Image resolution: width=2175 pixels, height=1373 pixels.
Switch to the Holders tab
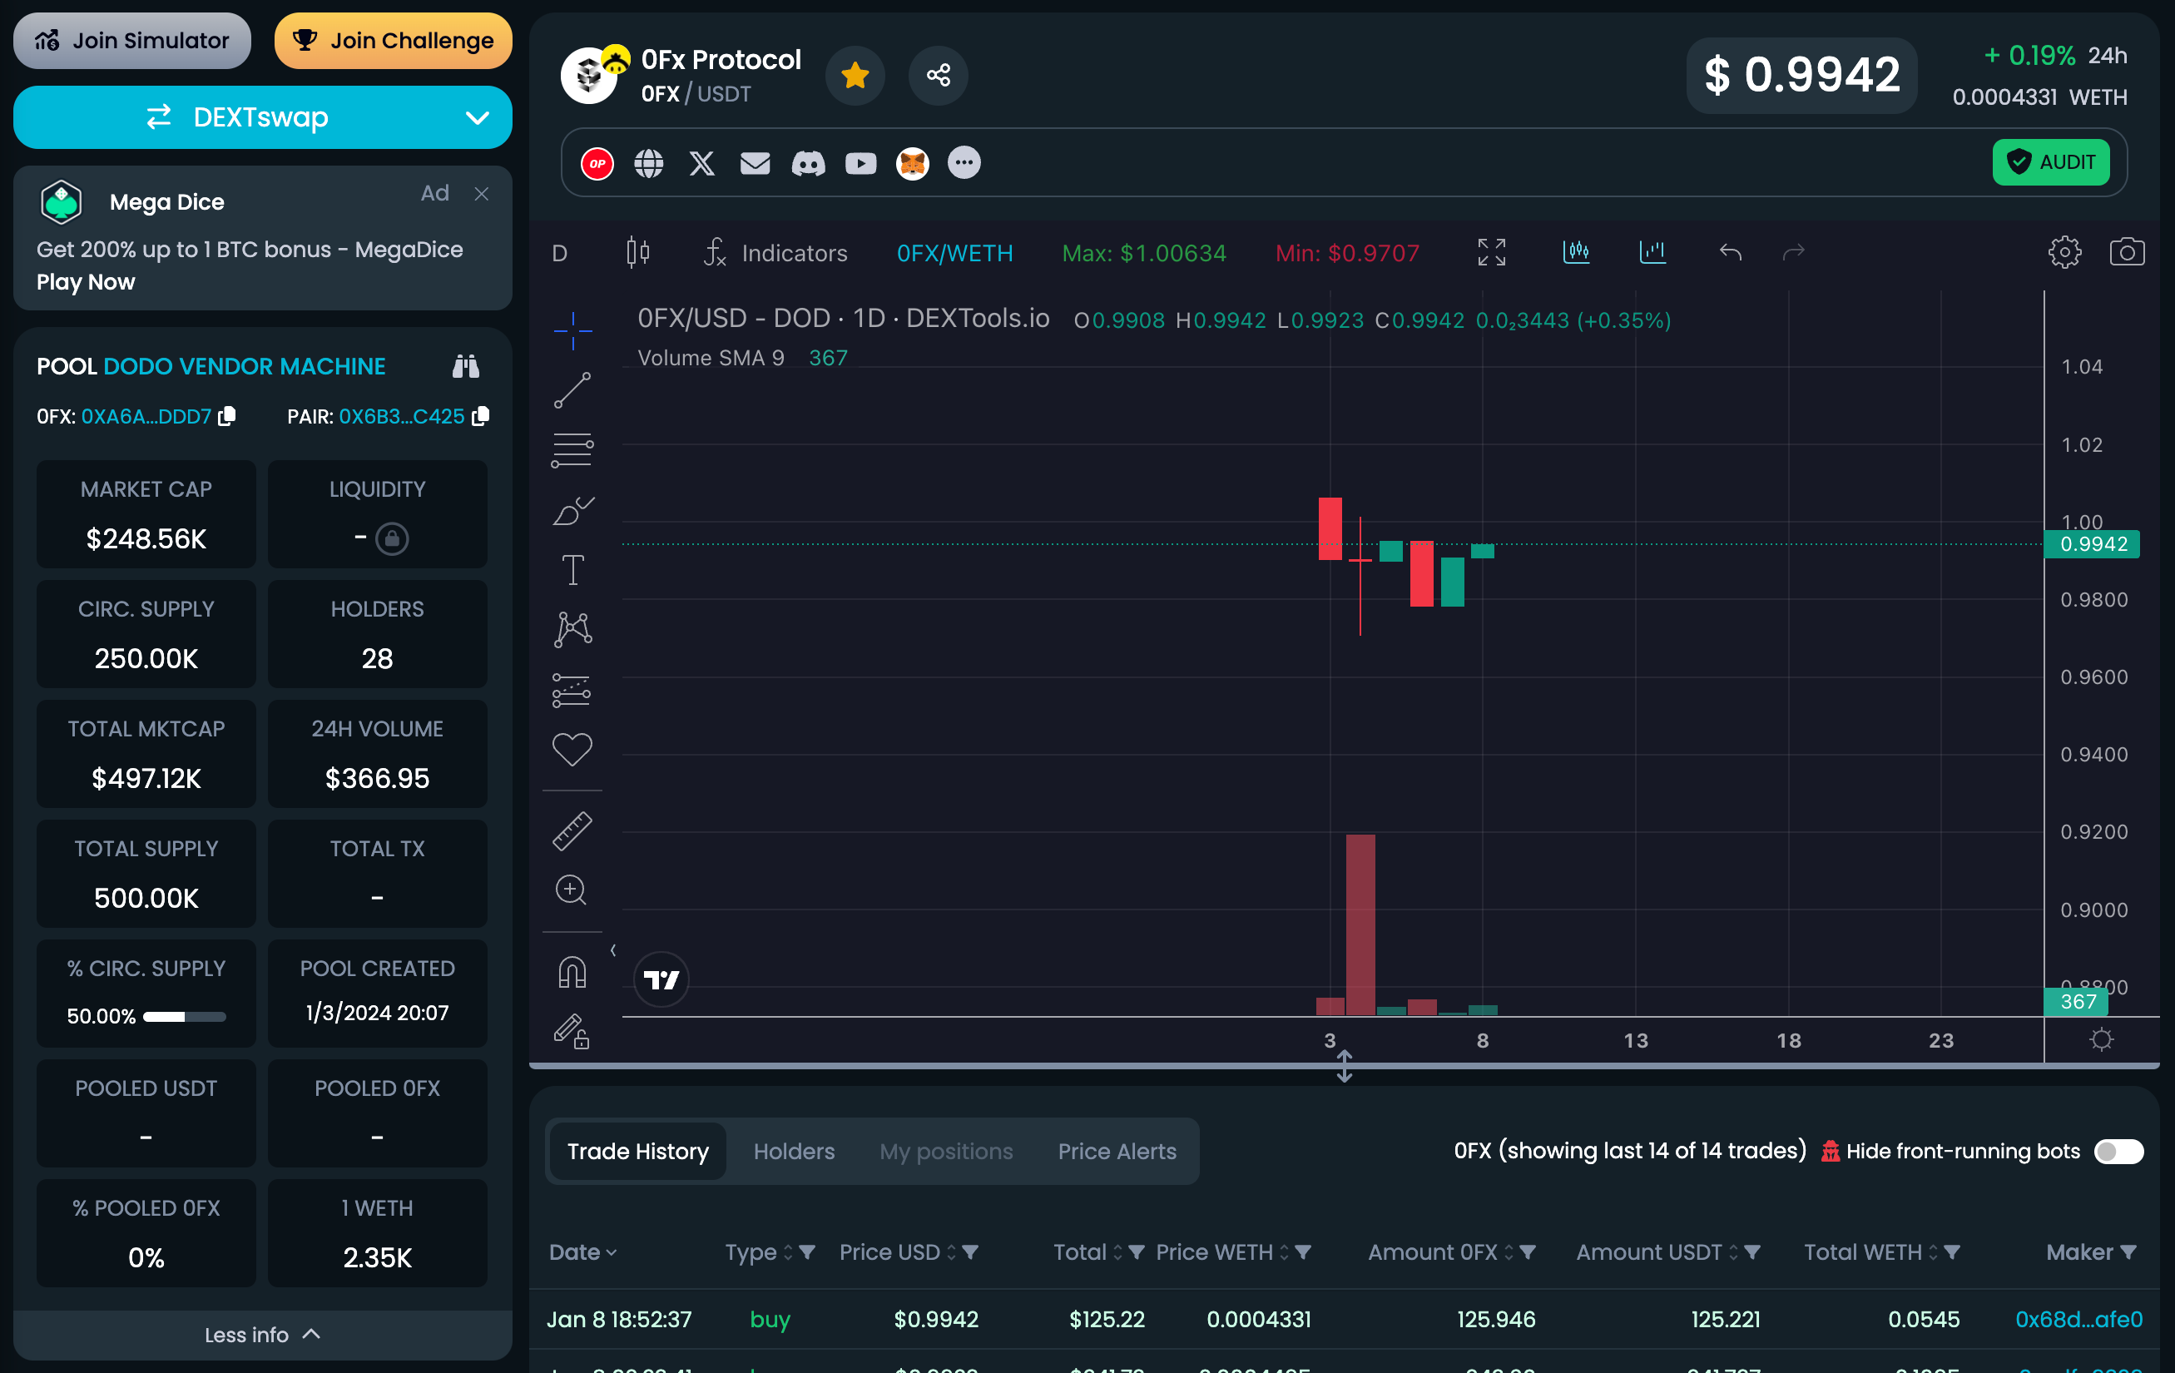click(x=794, y=1152)
